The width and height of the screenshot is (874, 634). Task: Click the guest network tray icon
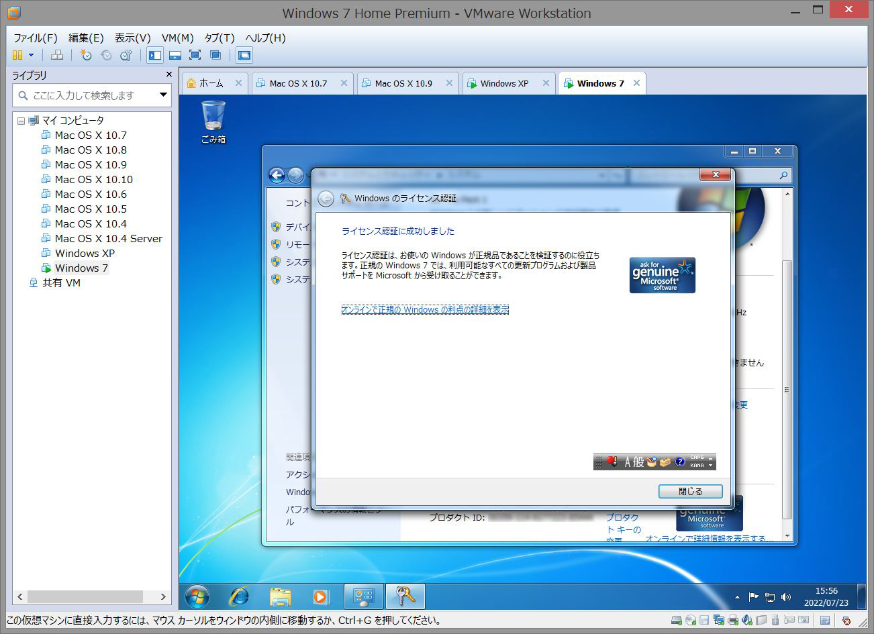[x=770, y=597]
